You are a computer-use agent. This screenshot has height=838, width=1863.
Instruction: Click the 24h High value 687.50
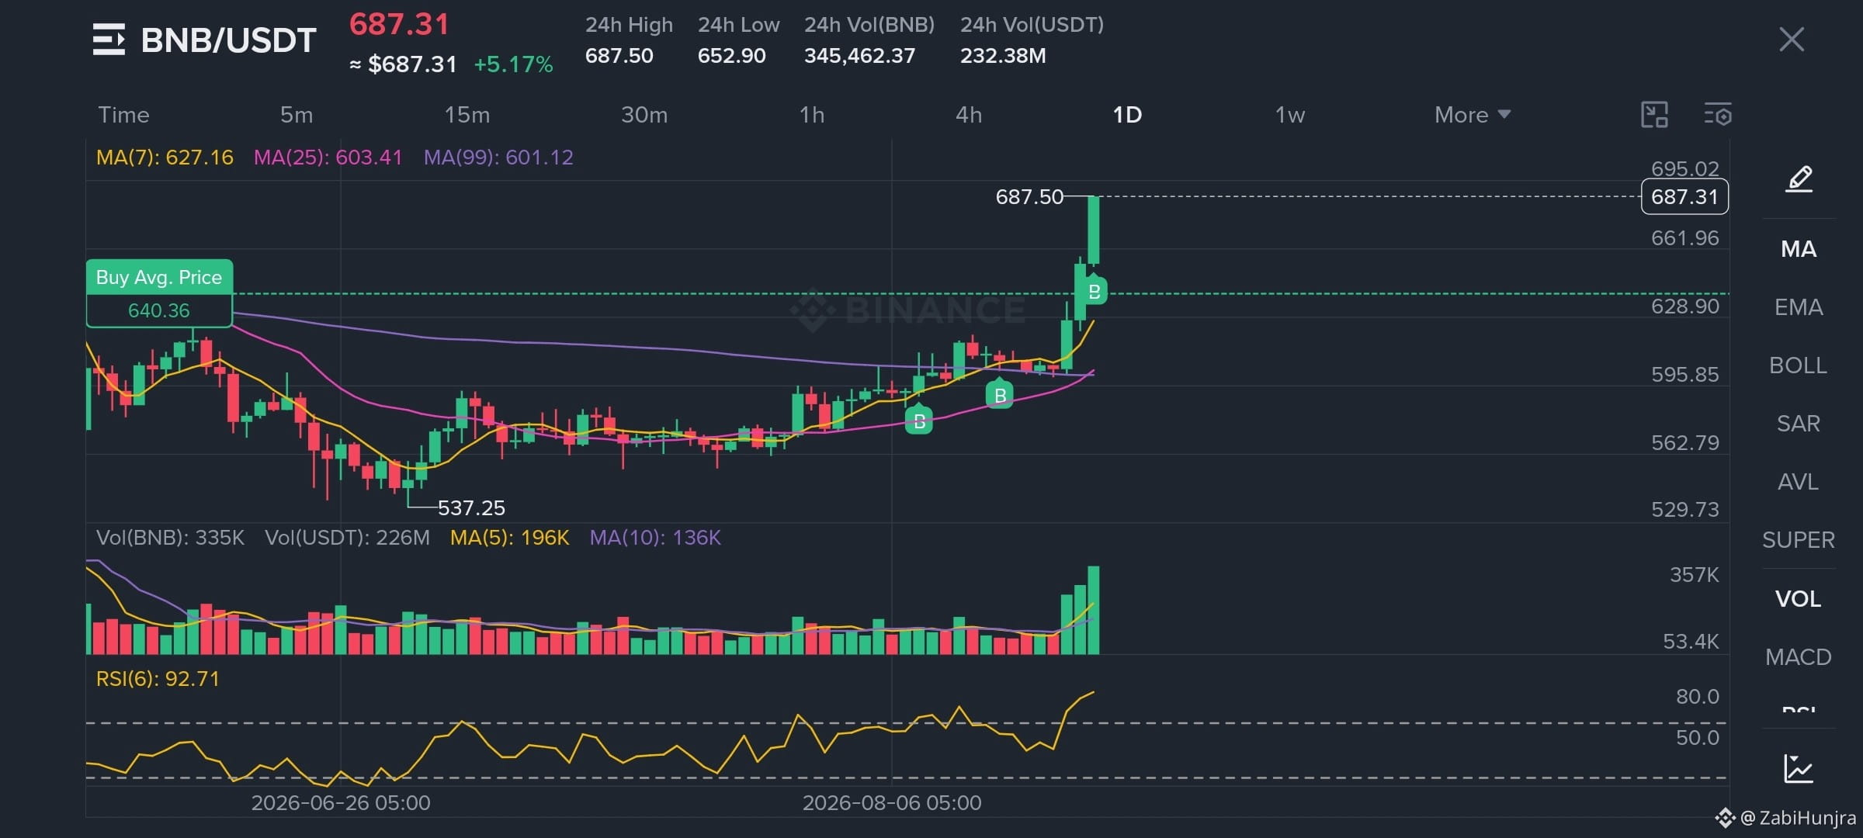pos(619,56)
